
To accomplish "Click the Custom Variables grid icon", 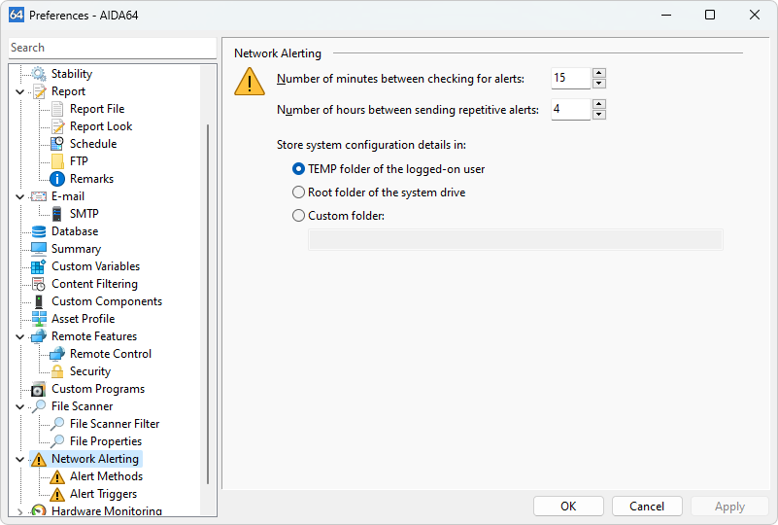I will 38,266.
